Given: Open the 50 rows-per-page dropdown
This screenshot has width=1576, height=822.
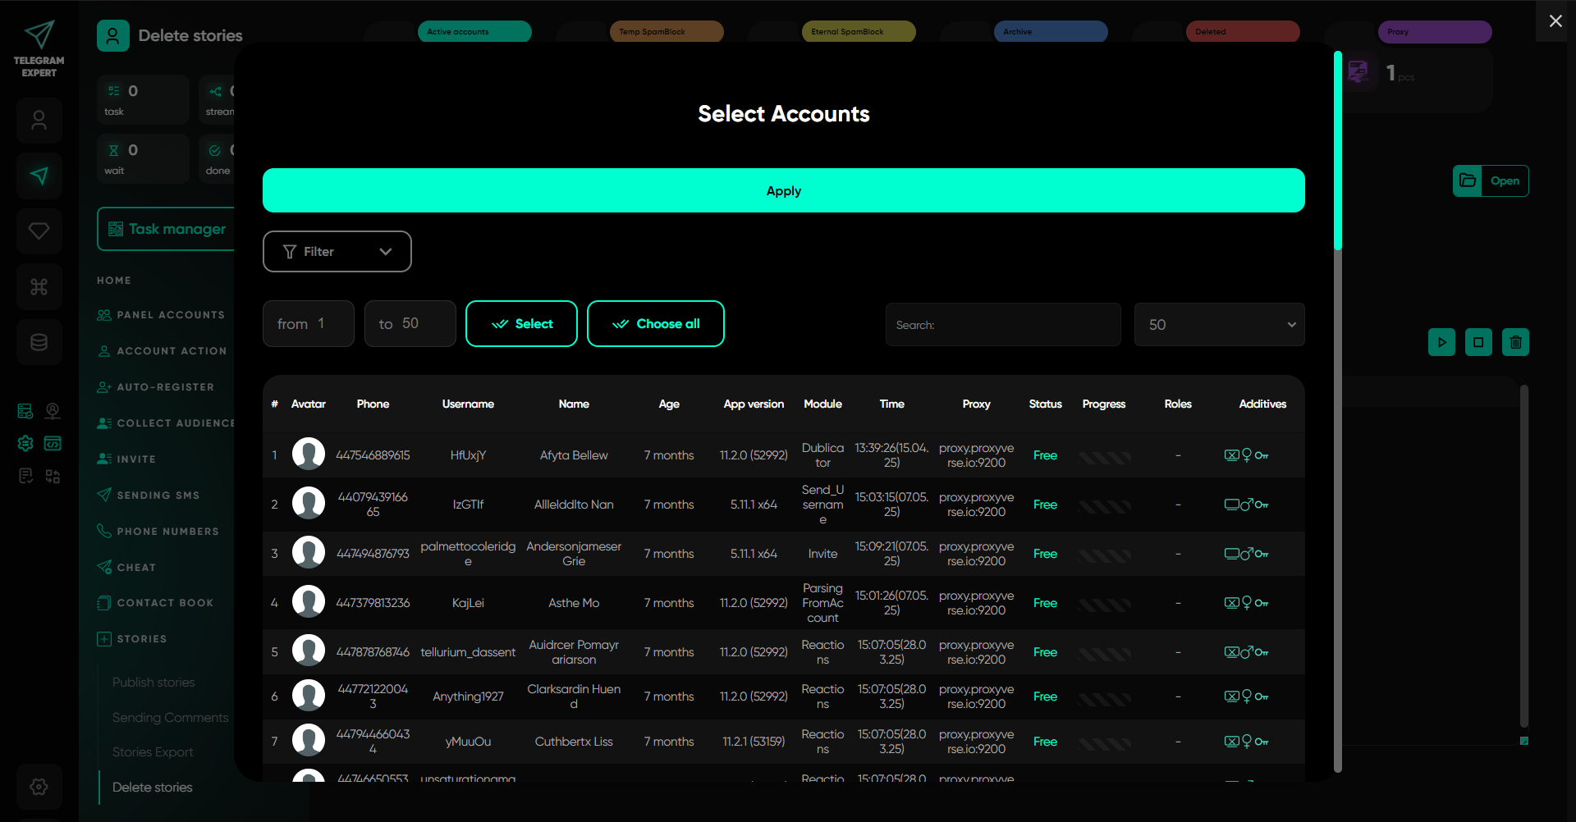Looking at the screenshot, I should pos(1218,325).
